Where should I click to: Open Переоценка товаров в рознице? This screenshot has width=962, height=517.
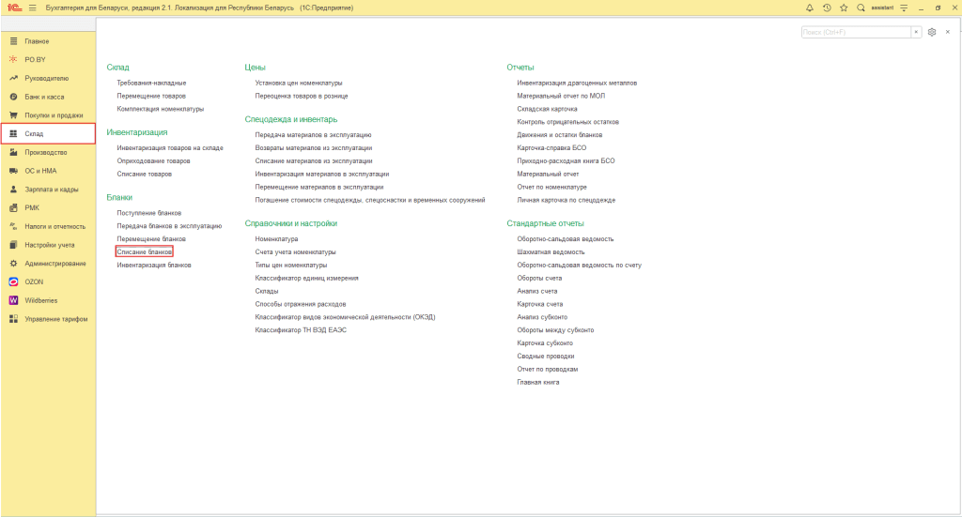[302, 96]
